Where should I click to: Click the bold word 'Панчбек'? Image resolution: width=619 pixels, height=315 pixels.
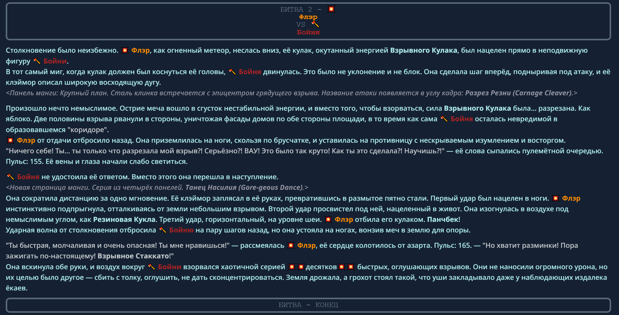tap(443, 219)
